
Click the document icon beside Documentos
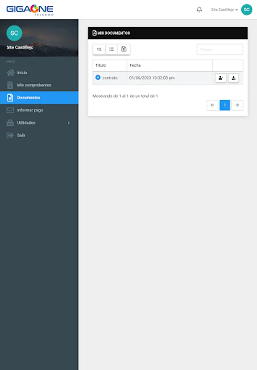point(10,98)
